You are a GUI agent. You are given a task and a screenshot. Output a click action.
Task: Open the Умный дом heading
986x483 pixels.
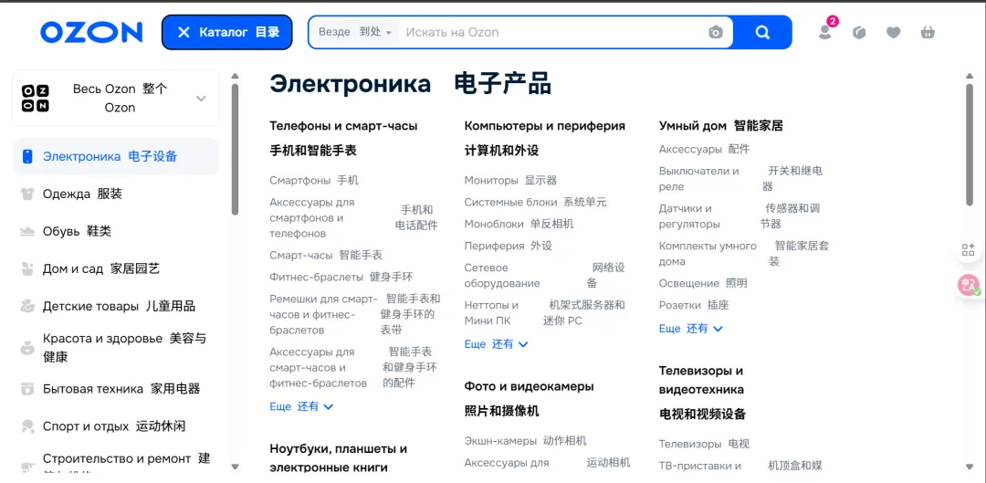coord(692,126)
